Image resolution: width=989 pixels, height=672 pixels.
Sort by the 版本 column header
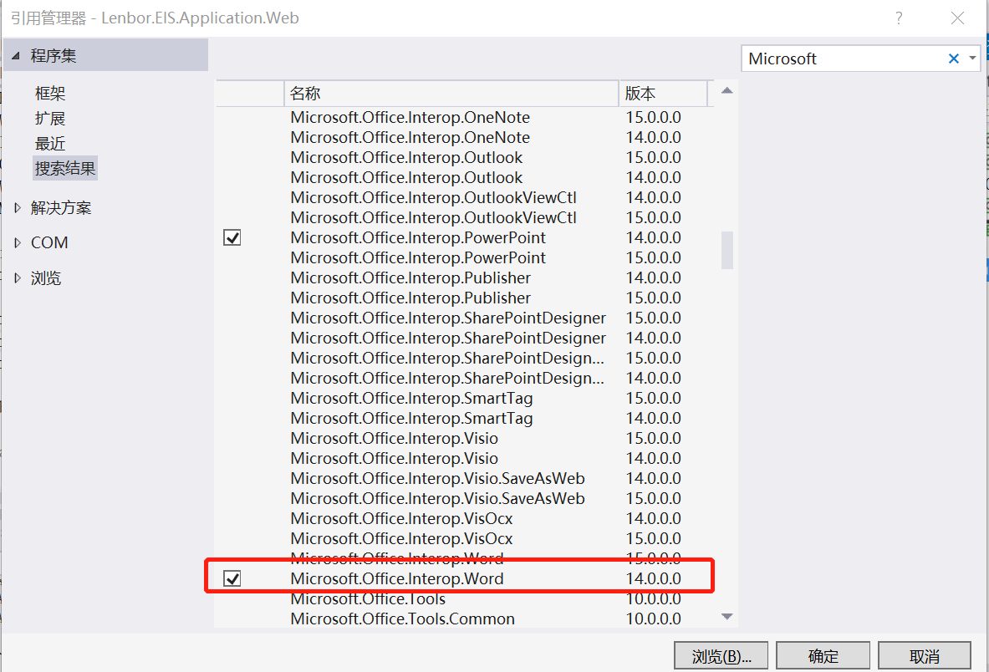pos(663,94)
